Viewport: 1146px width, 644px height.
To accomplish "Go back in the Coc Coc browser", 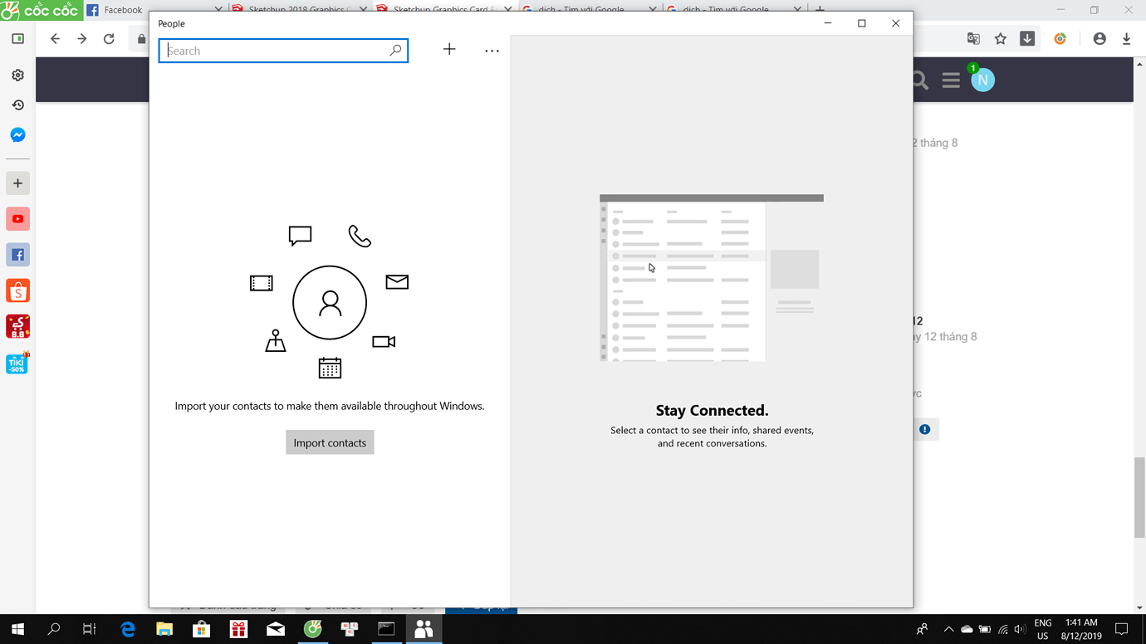I will [x=55, y=39].
